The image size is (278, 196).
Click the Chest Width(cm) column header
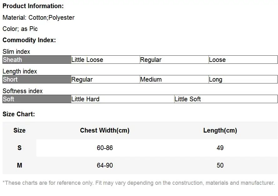[105, 130]
